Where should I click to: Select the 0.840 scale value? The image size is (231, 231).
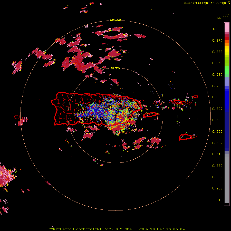(217, 63)
